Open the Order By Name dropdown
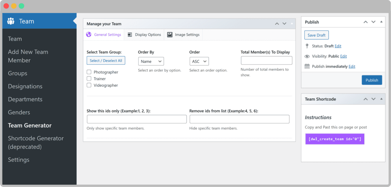Viewport: 391px width, 187px height. click(x=151, y=61)
